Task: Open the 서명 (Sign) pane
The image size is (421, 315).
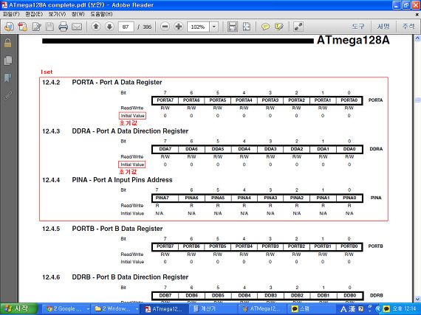Action: 383,27
